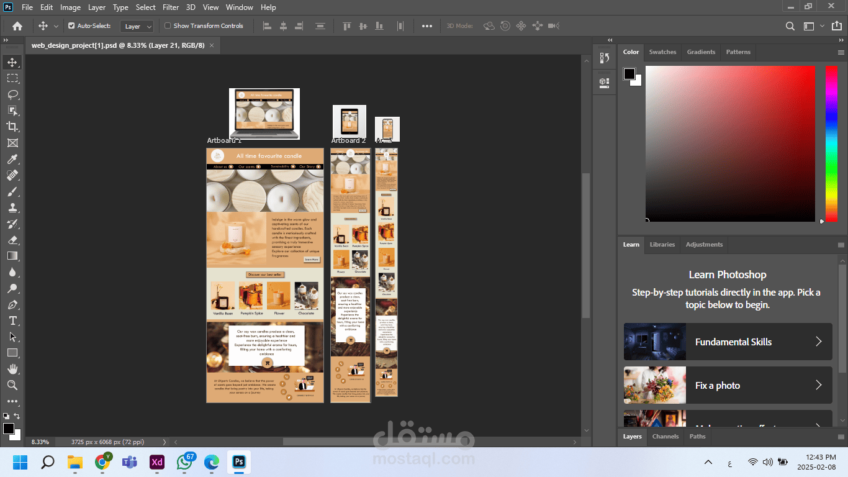Switch to the Adjustments tab
This screenshot has height=477, width=848.
704,245
